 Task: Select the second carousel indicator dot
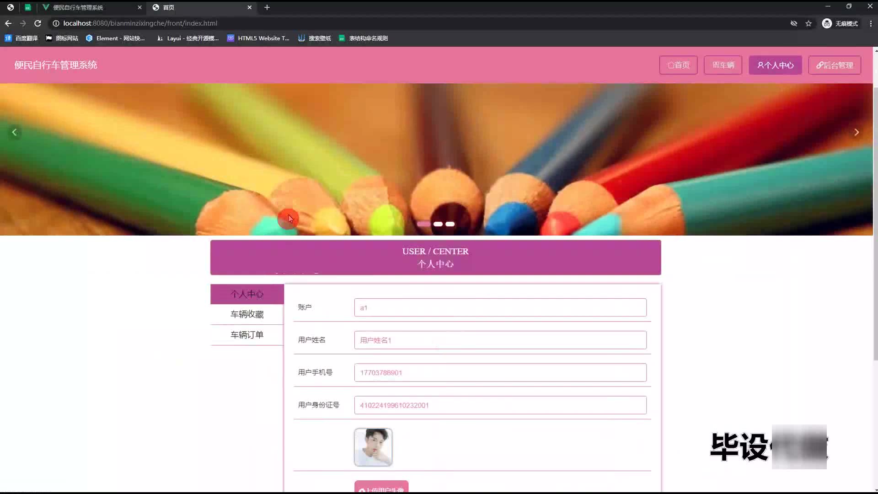click(x=438, y=224)
